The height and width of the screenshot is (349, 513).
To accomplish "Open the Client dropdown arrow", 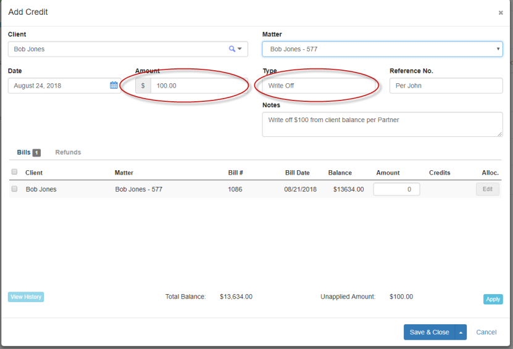I will (x=240, y=49).
